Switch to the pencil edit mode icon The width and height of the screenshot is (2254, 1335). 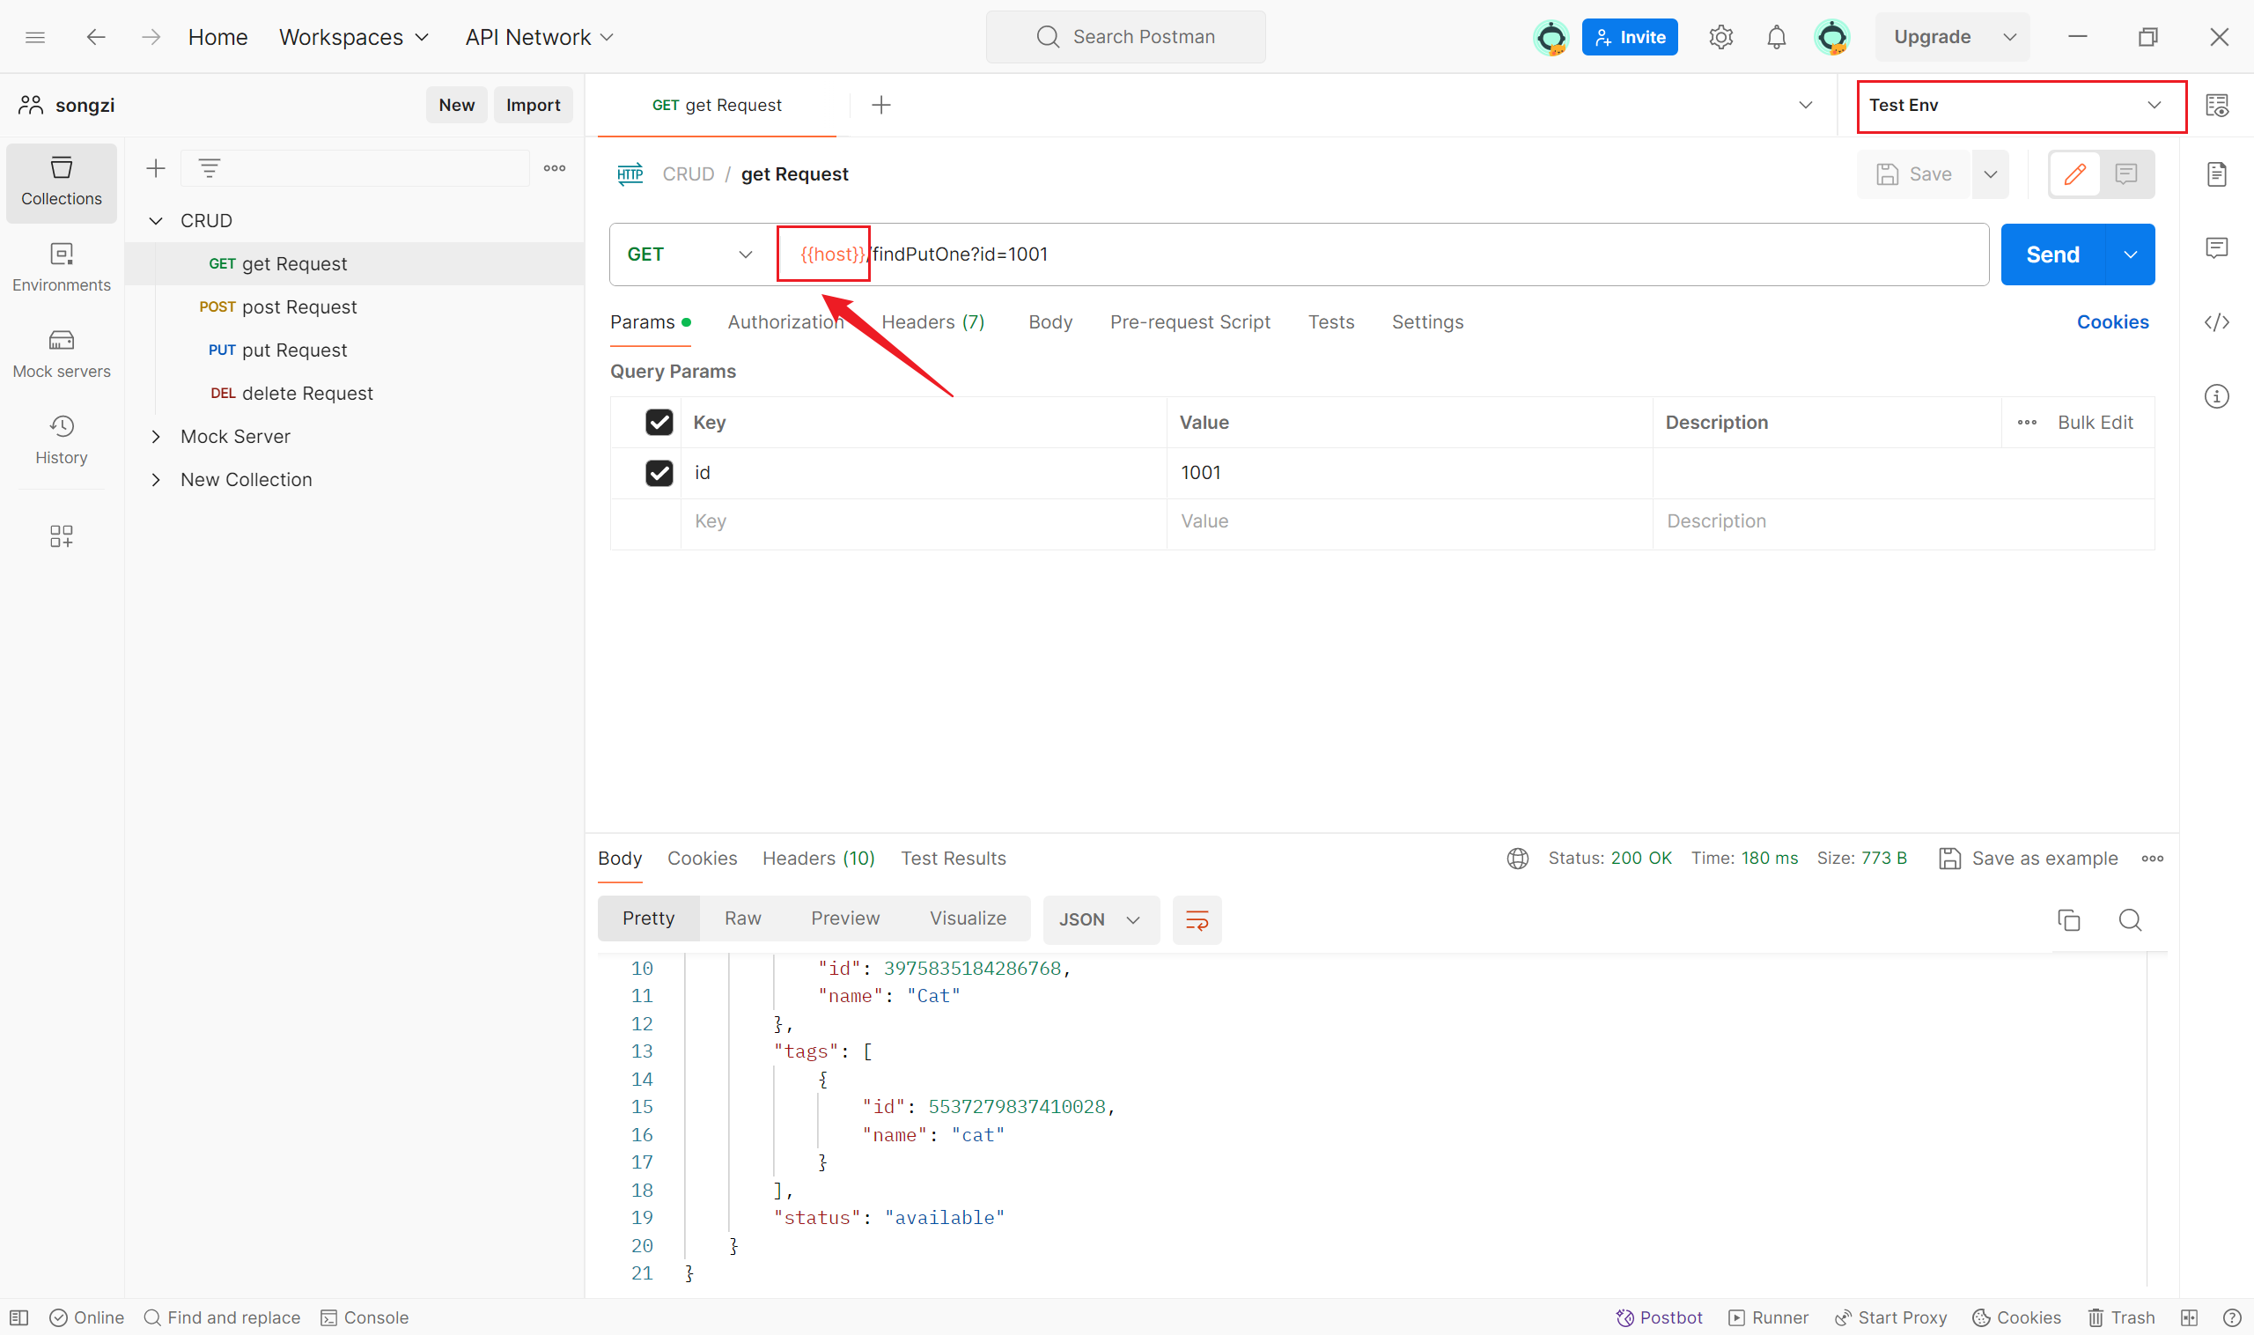click(2074, 174)
